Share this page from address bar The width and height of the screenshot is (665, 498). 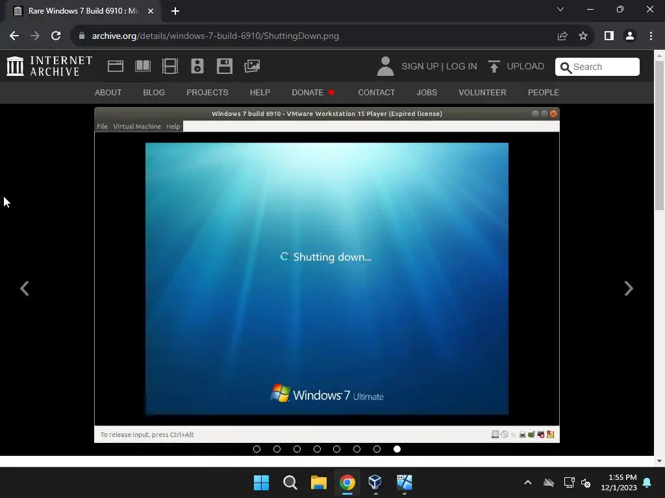562,36
